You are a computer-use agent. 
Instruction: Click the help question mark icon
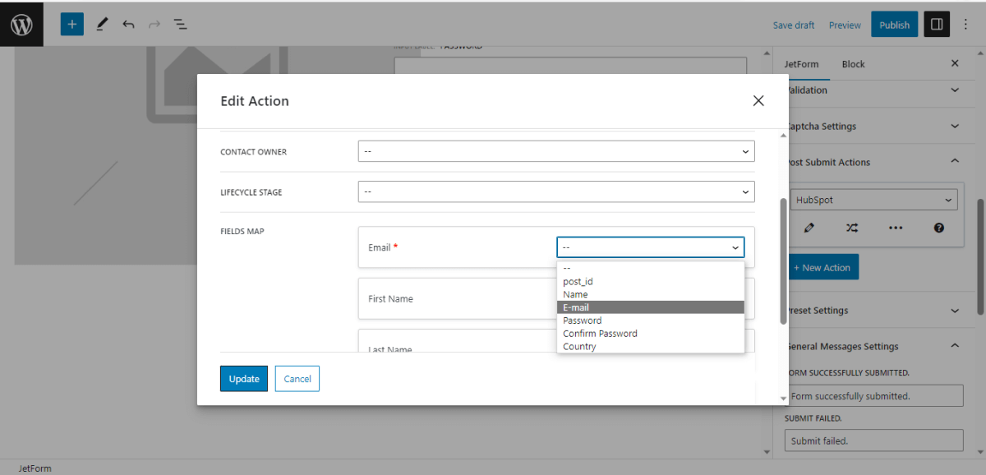(x=939, y=228)
